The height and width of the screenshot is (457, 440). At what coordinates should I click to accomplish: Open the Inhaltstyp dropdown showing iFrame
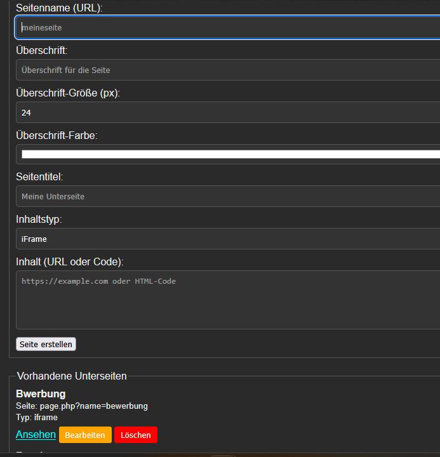[227, 239]
